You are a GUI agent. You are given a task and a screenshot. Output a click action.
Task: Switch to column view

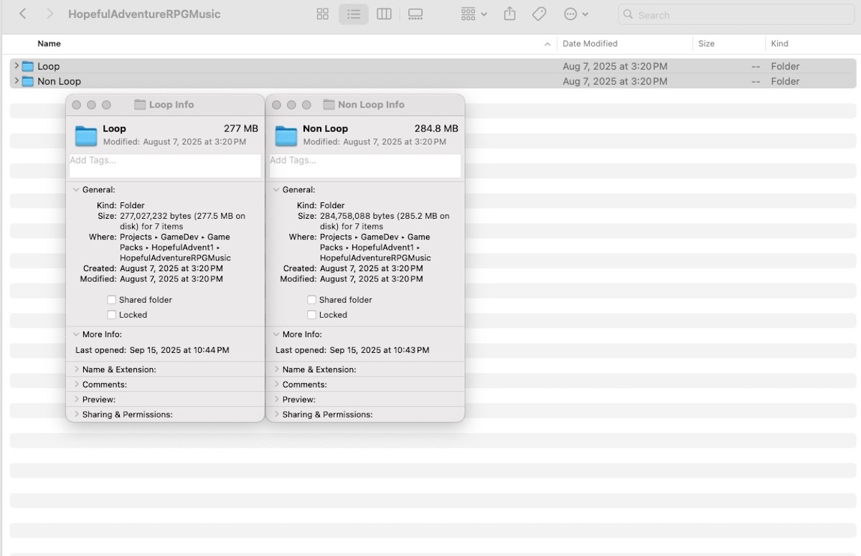pyautogui.click(x=384, y=14)
